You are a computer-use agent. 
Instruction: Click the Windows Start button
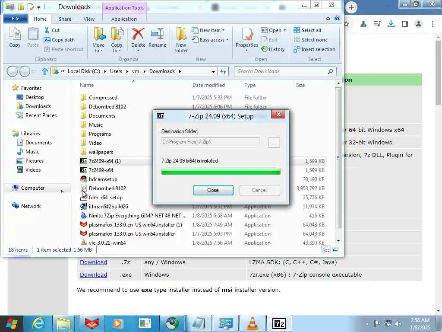click(x=12, y=323)
